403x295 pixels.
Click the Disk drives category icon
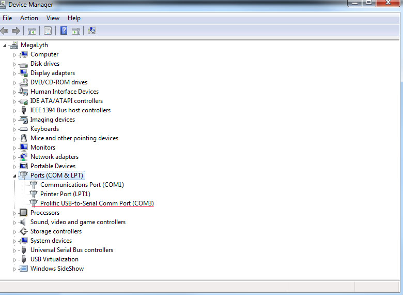click(24, 64)
